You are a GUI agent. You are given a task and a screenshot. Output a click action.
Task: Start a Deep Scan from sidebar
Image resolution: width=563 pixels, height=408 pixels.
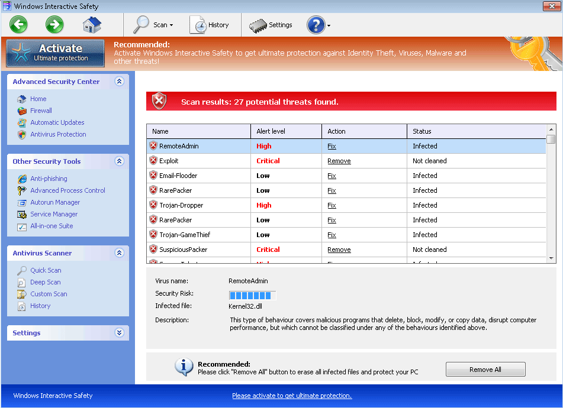45,282
